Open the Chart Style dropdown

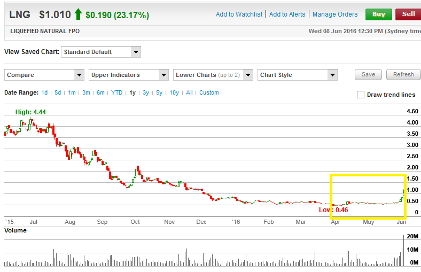pos(297,75)
